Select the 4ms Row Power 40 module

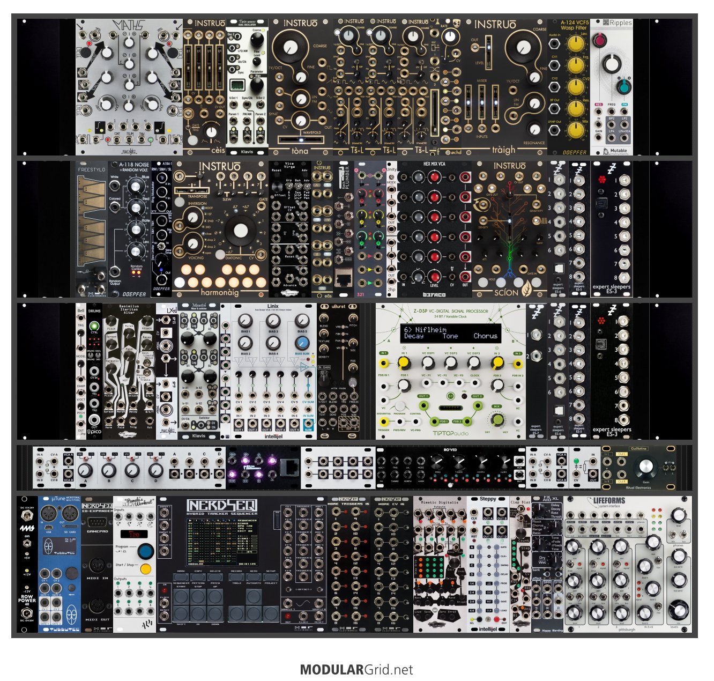pyautogui.click(x=27, y=564)
